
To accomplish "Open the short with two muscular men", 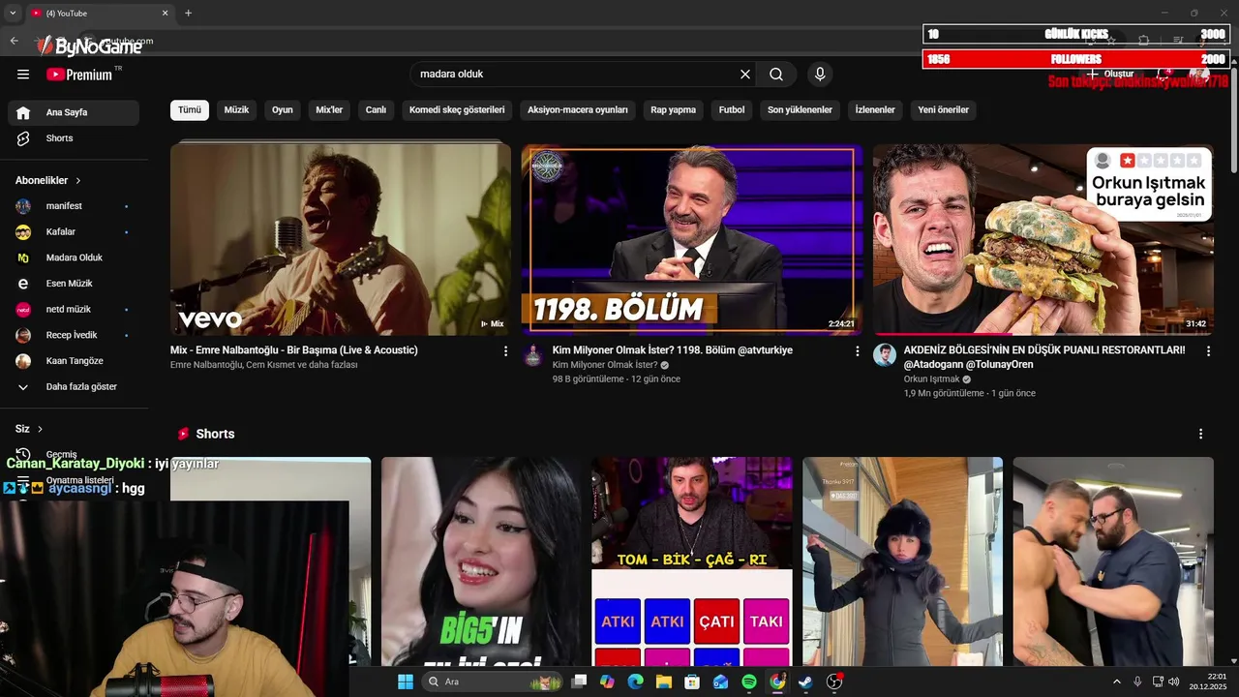I will [1113, 561].
